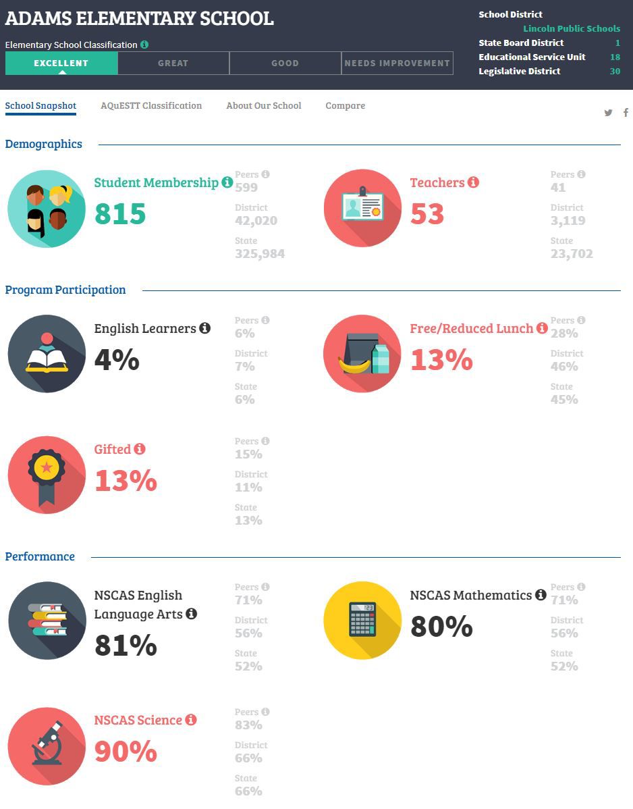Click the English Language Arts stacked books icon

pos(47,621)
